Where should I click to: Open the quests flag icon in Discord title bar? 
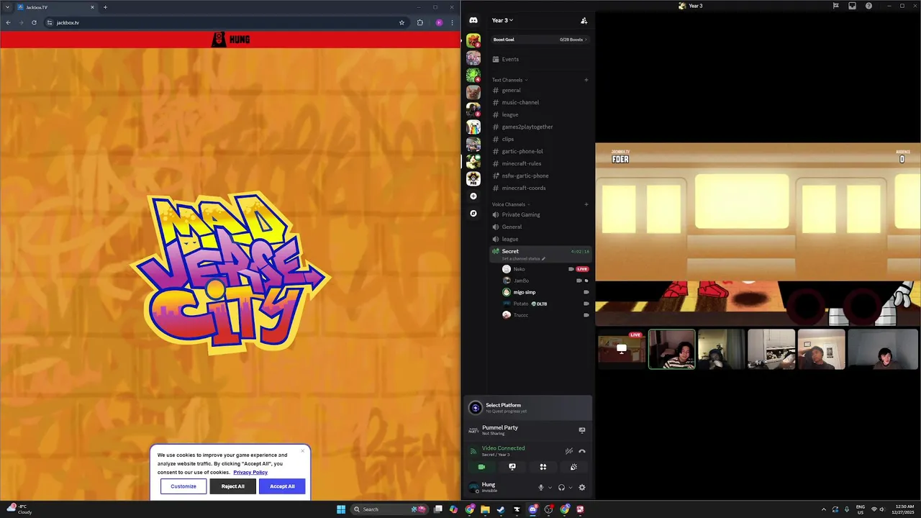[835, 6]
